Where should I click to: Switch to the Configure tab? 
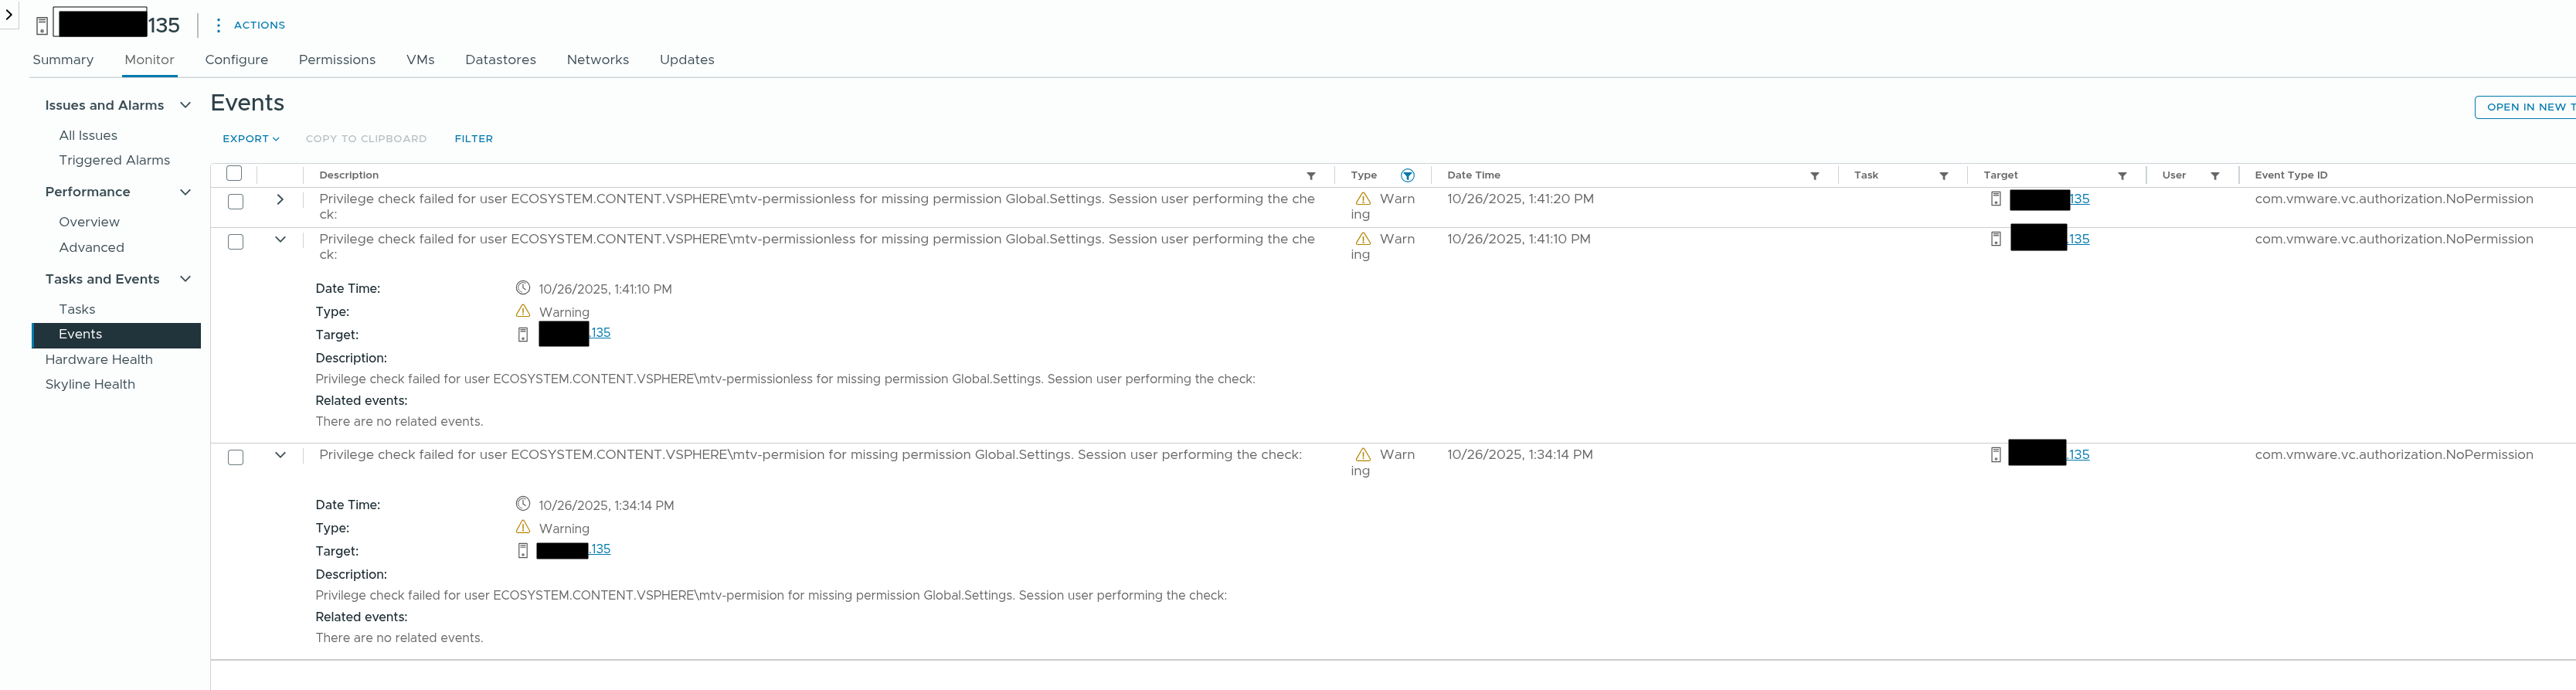click(236, 60)
